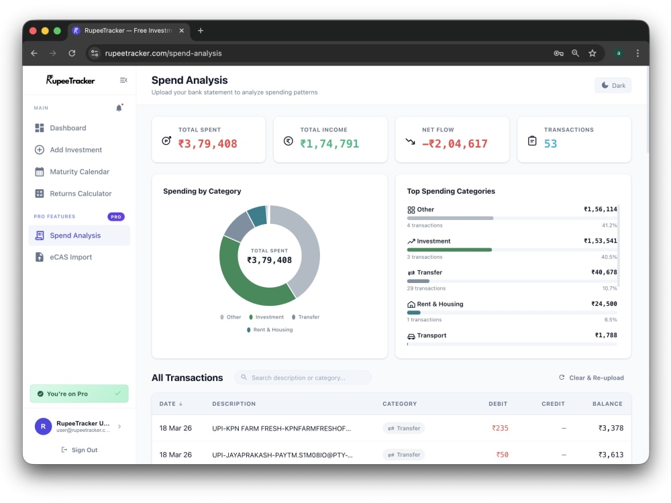Reload the page

pos(72,53)
